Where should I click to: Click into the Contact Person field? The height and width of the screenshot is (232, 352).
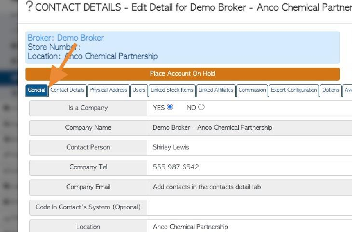pos(249,148)
